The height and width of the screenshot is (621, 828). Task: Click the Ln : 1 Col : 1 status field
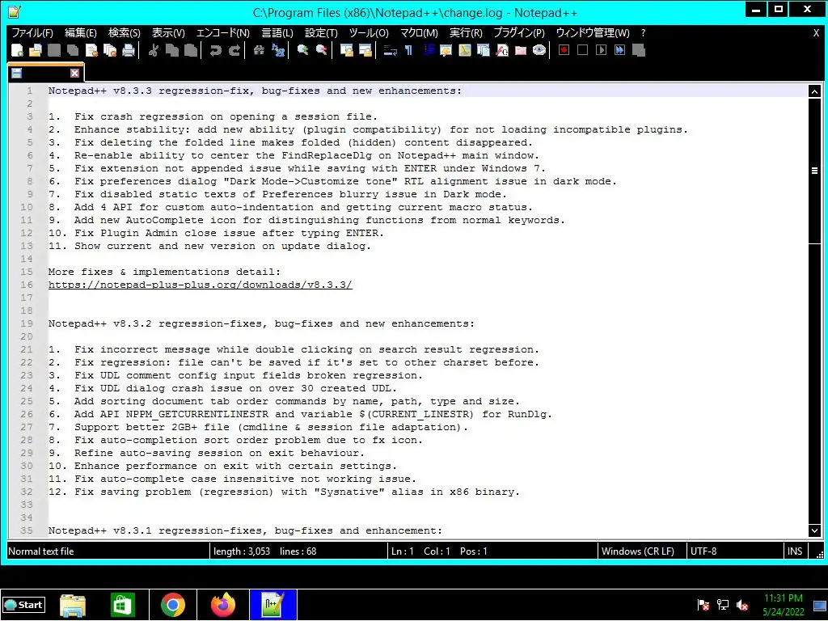point(492,551)
